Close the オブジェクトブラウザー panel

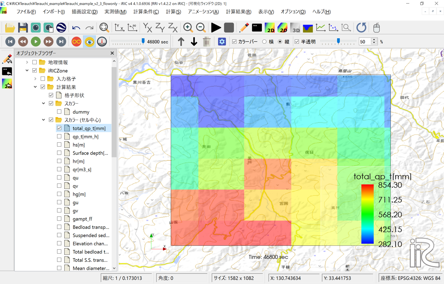pos(112,53)
